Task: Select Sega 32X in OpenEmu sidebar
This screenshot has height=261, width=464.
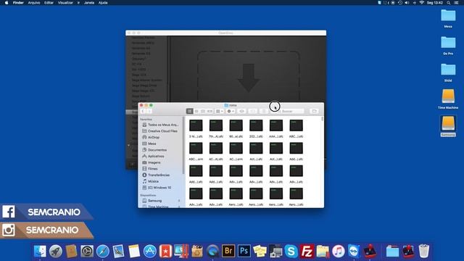Action: pos(138,75)
